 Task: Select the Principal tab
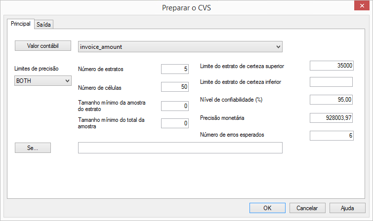point(21,24)
